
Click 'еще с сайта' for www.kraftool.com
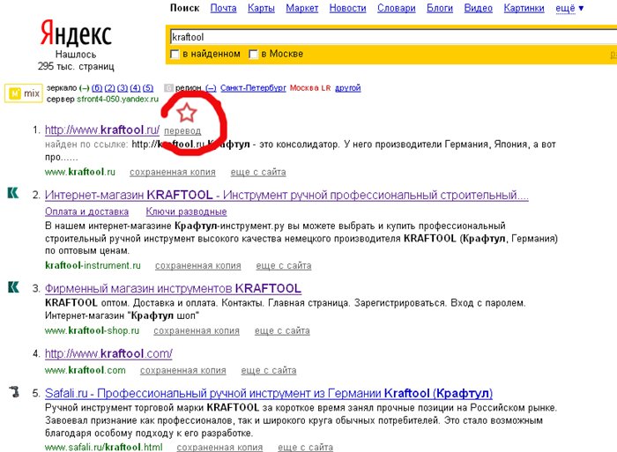(269, 370)
